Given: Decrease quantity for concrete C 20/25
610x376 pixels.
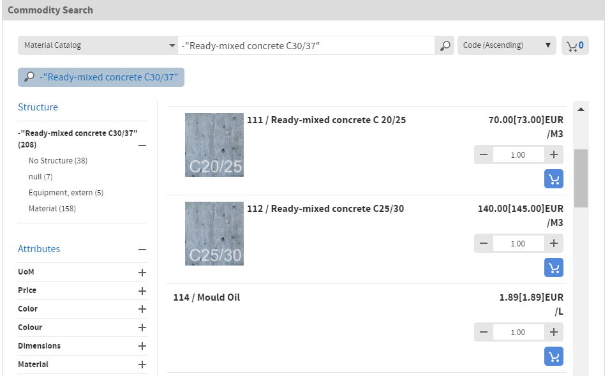Looking at the screenshot, I should [x=484, y=155].
